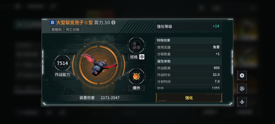Click the 分裂数量 +1 row
Image resolution: width=275 pixels, height=124 pixels.
188,54
